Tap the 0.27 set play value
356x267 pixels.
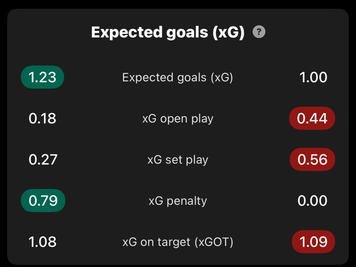(x=43, y=159)
